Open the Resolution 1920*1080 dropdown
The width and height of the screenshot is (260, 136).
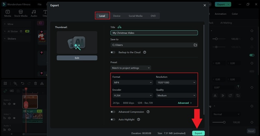tap(176, 82)
